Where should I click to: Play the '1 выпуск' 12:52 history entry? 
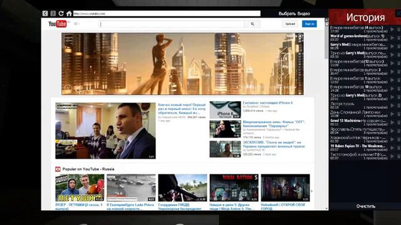393,80
